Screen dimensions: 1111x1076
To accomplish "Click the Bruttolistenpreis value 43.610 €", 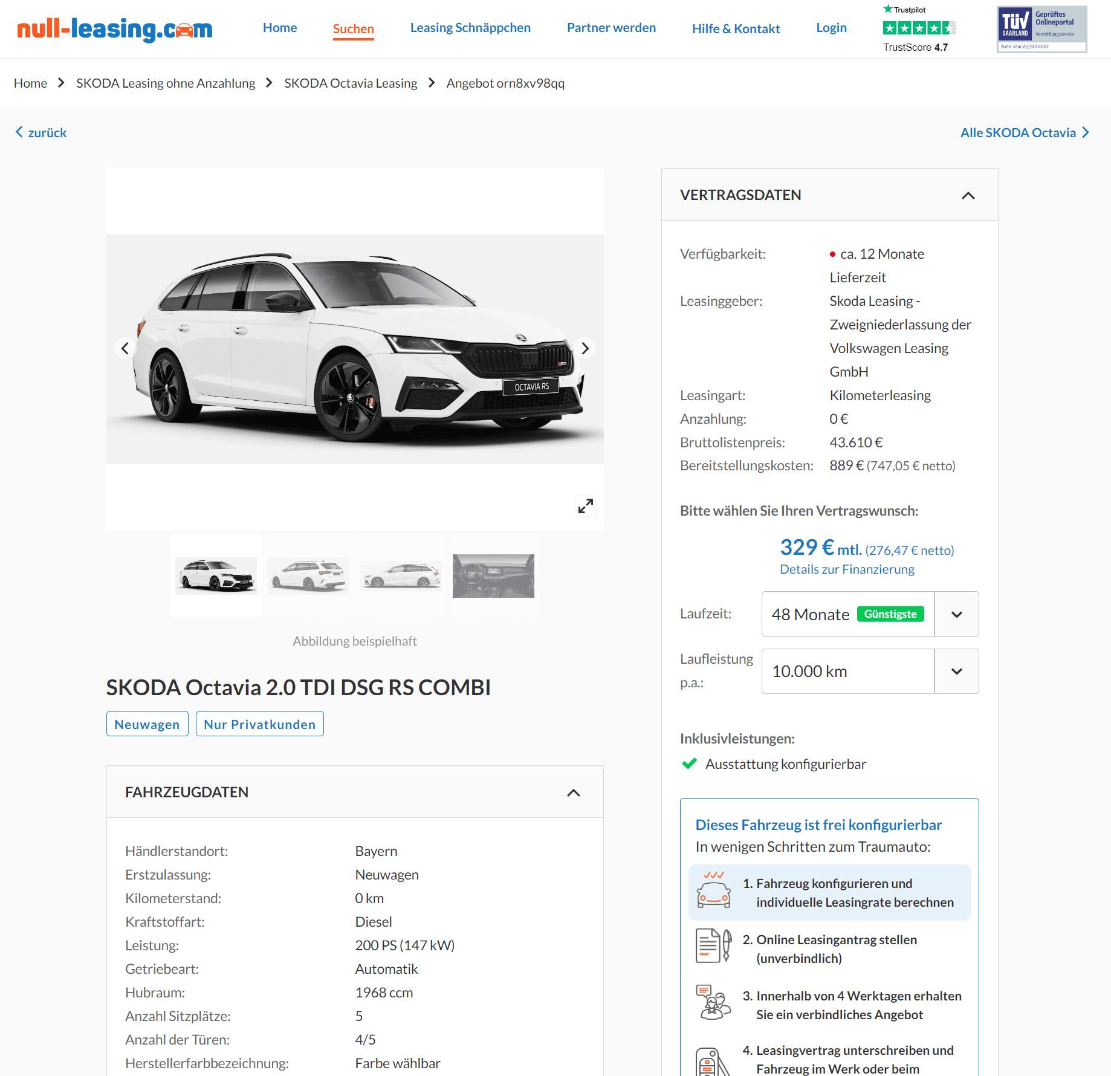I will (x=856, y=442).
